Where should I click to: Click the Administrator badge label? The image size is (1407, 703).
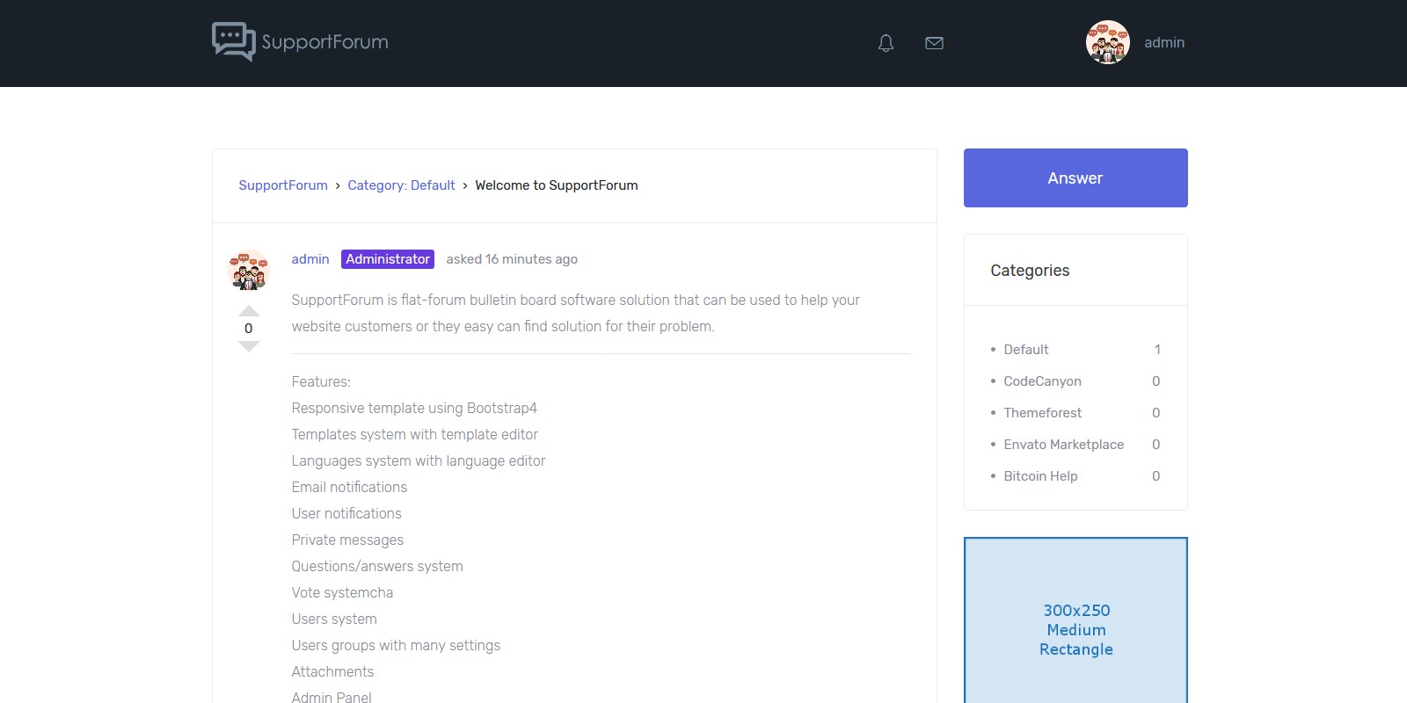point(388,259)
